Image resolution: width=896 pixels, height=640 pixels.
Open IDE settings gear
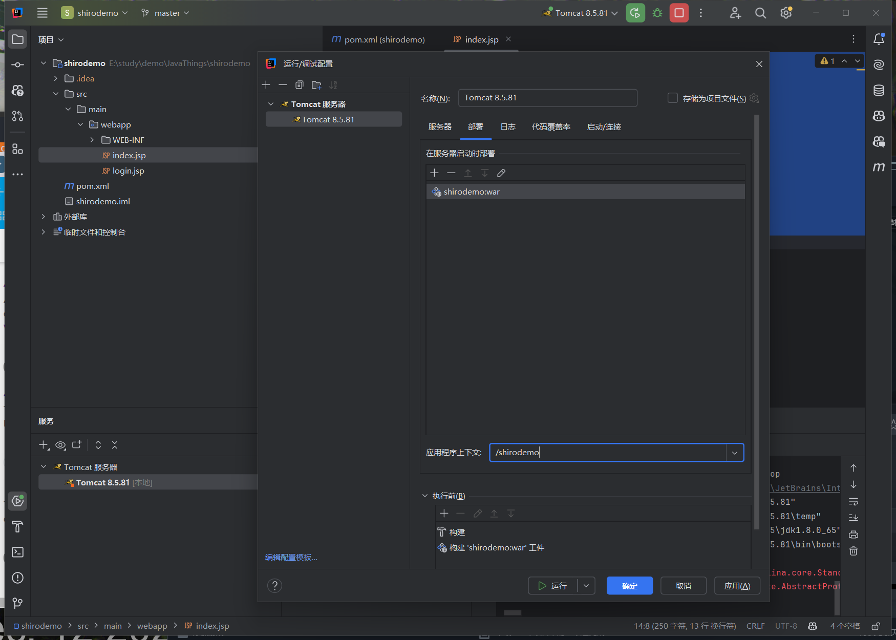[786, 13]
